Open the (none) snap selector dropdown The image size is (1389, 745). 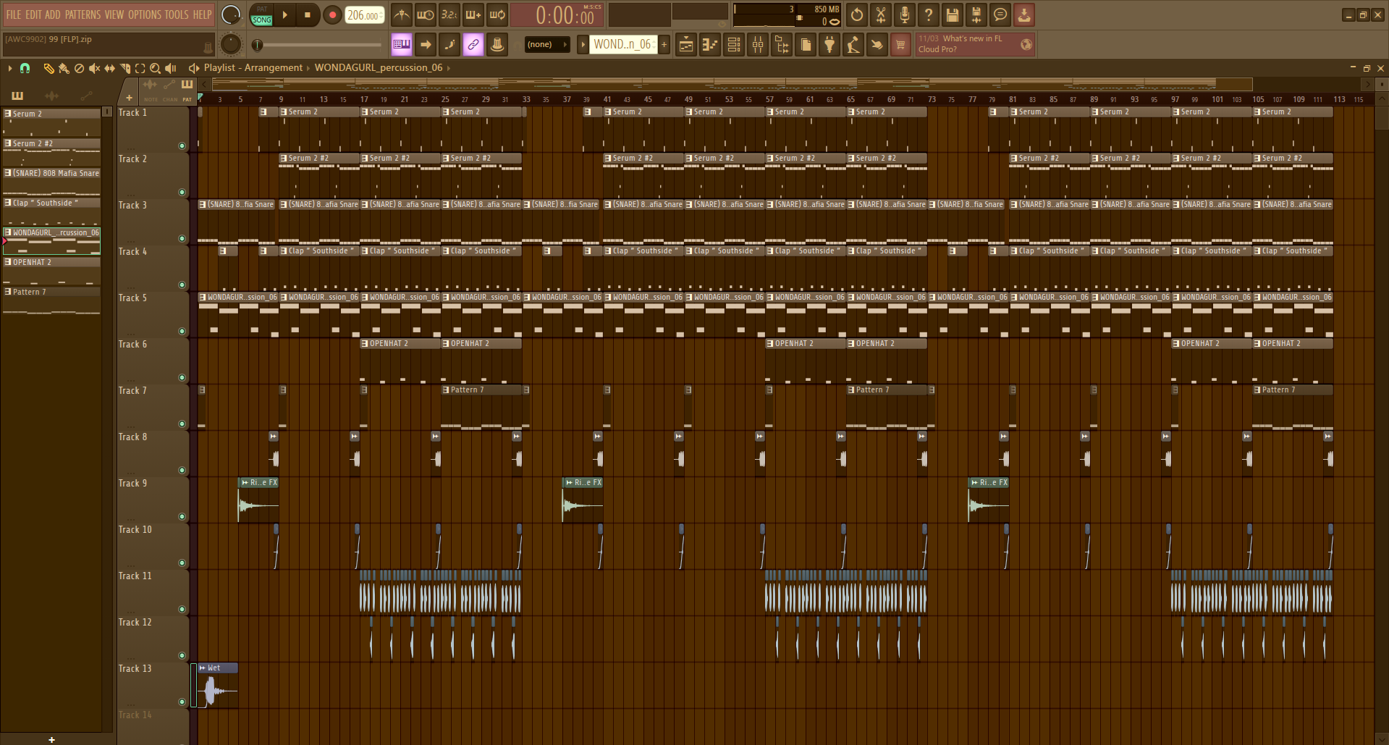(x=546, y=45)
